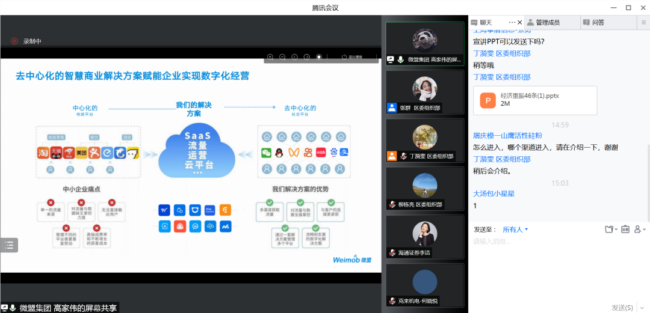Open the 经济重振46条(1).pptx file attachment

[535, 100]
